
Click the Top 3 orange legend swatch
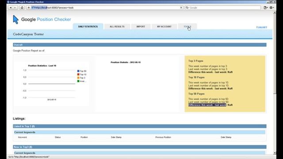78,78
